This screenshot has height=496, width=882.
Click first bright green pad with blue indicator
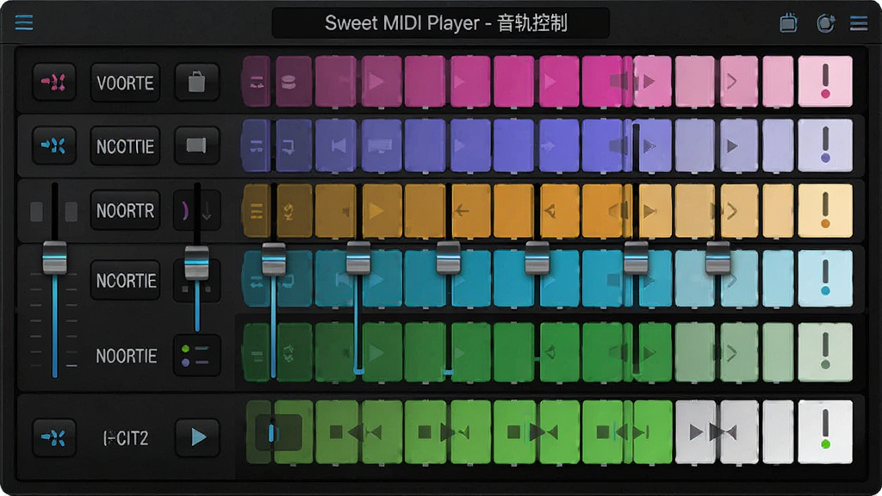(x=278, y=432)
